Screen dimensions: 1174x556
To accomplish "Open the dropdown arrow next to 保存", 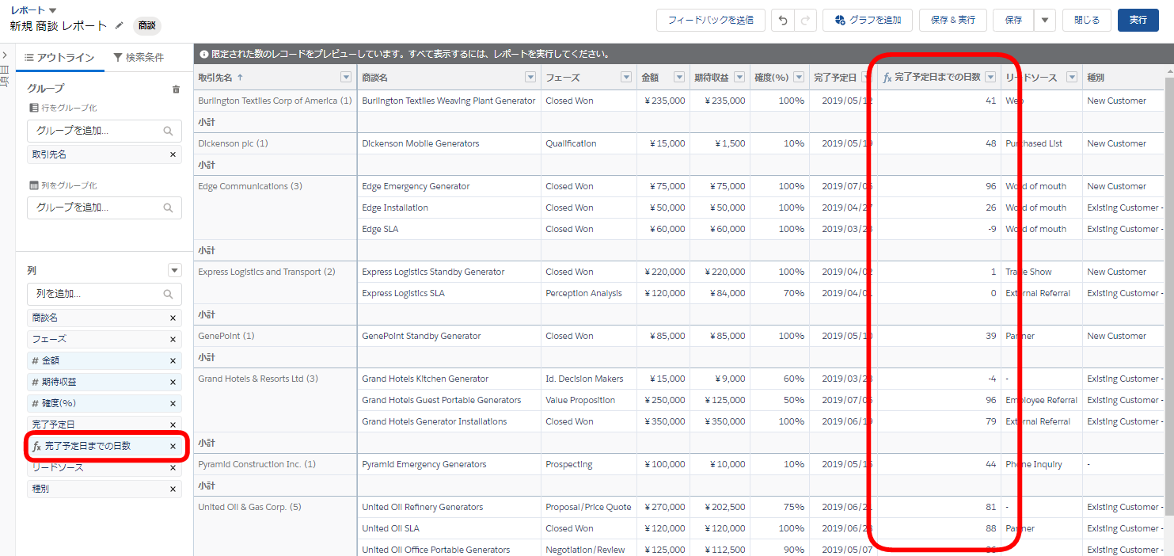I will [1045, 20].
